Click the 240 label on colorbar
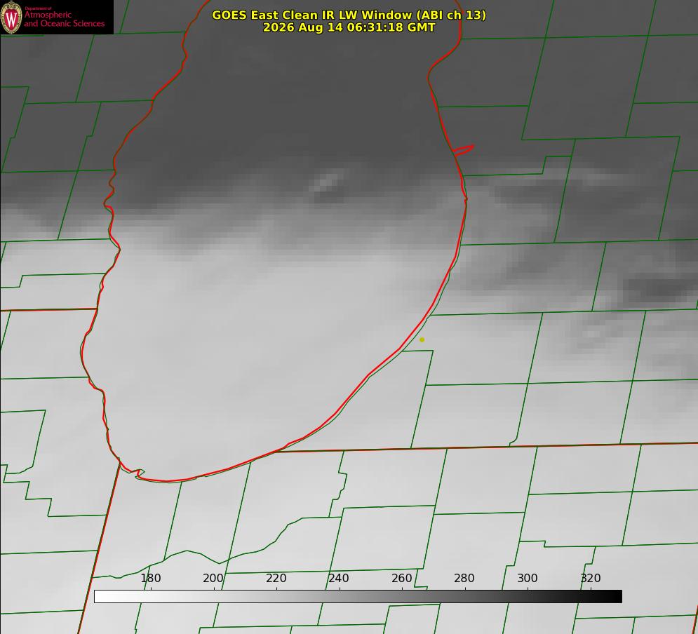 click(339, 578)
